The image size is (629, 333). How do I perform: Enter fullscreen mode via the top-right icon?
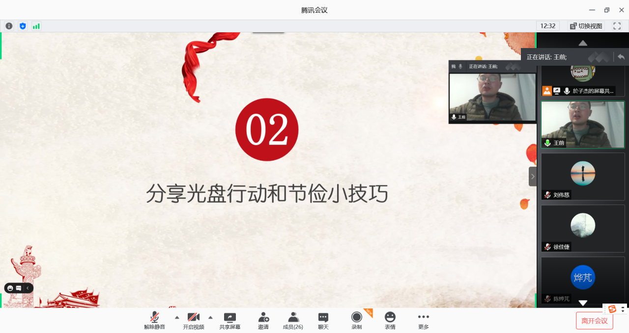tap(617, 26)
